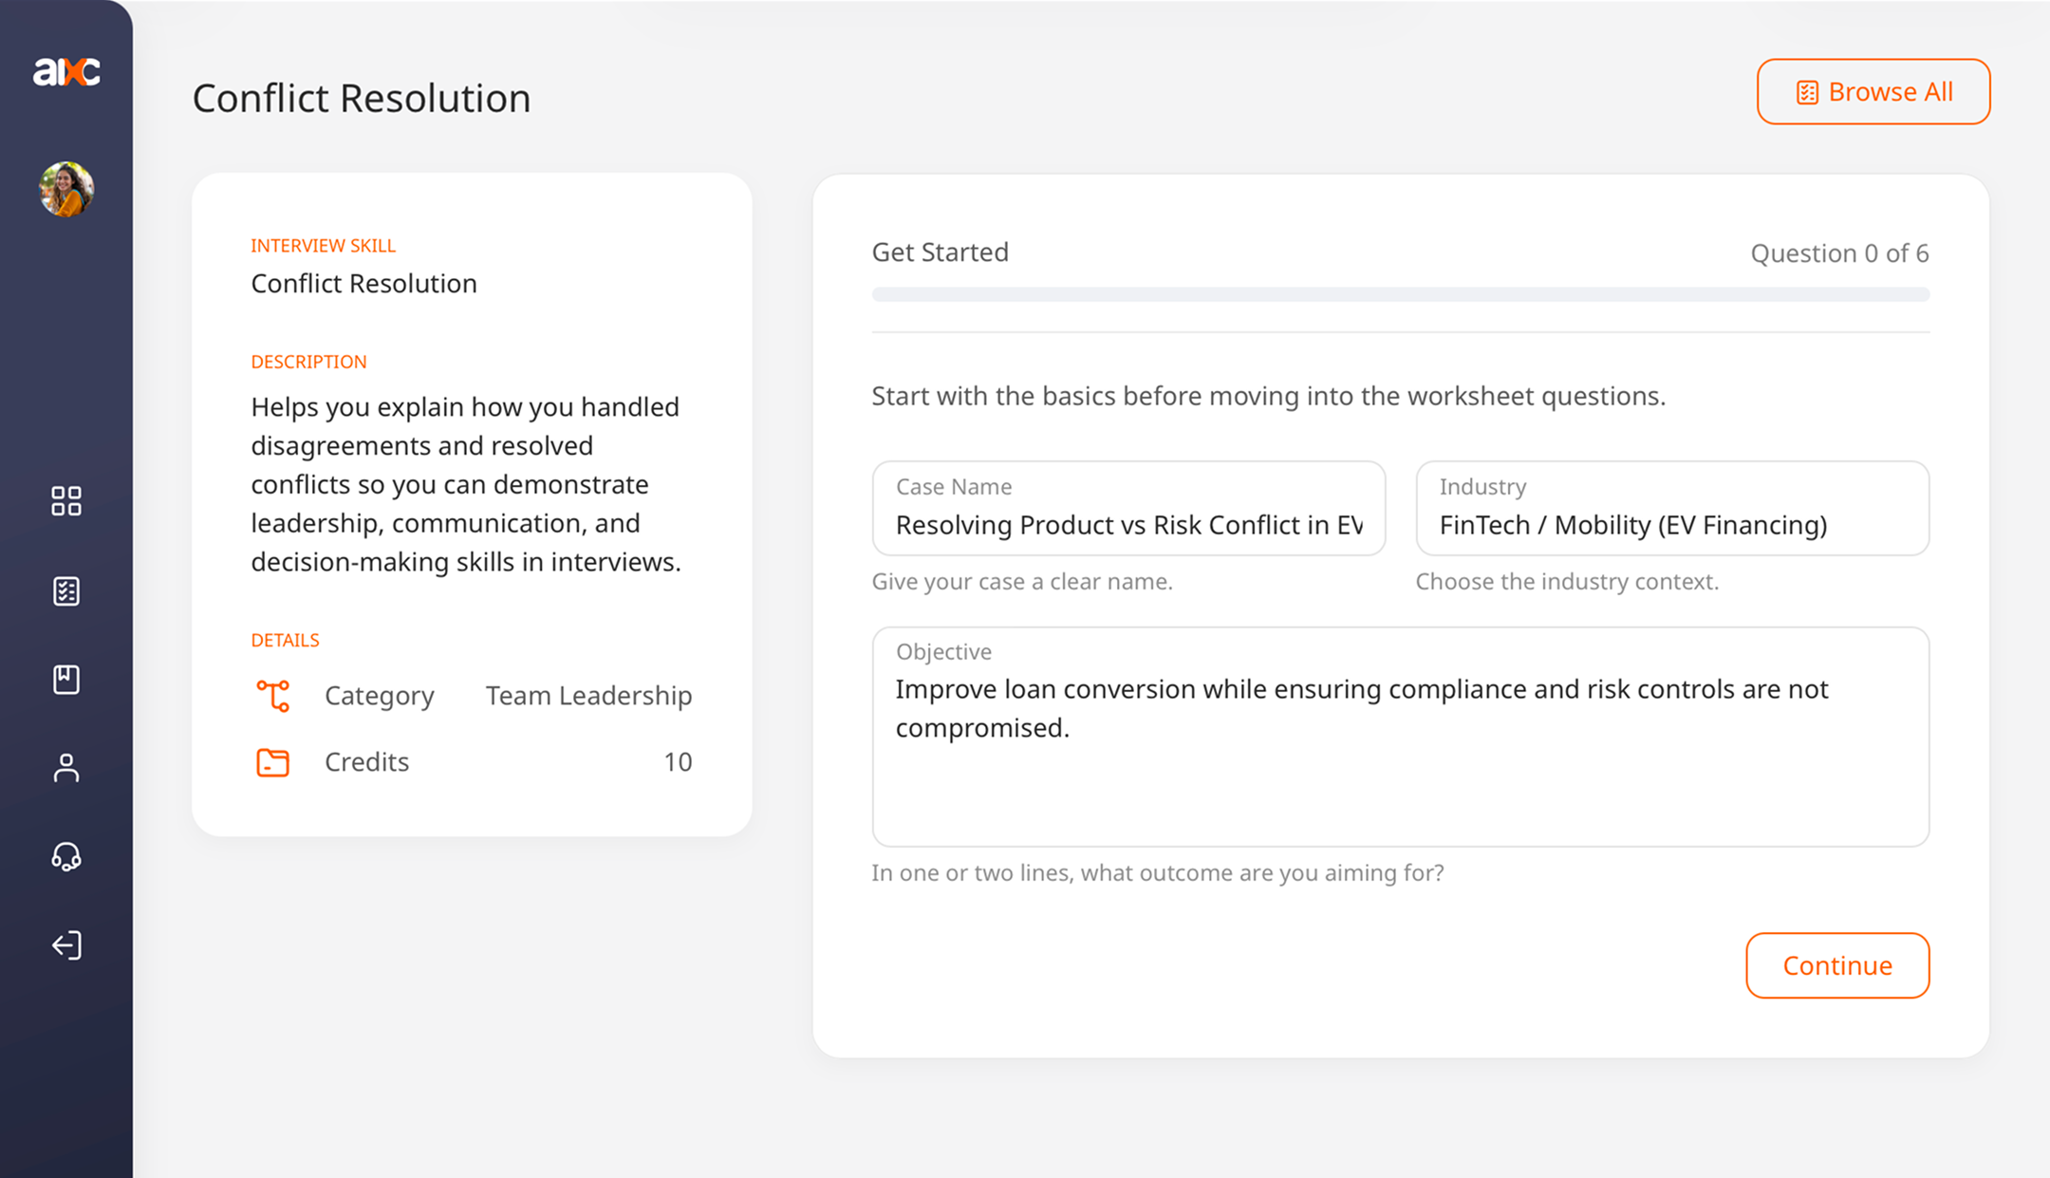2050x1178 pixels.
Task: Open saved cases via the bookmark icon
Action: 65,680
